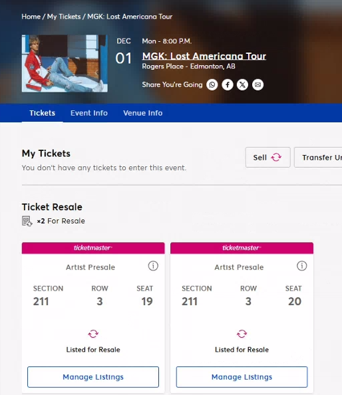Open MGK: Lost Americana Tour title link
Image resolution: width=342 pixels, height=395 pixels.
click(204, 56)
